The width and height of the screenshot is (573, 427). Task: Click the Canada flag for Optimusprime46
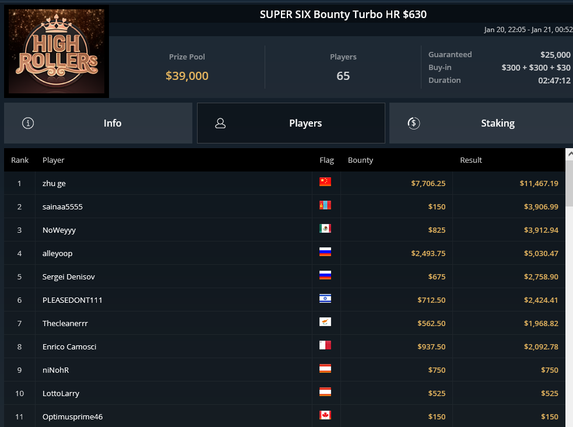coord(325,415)
